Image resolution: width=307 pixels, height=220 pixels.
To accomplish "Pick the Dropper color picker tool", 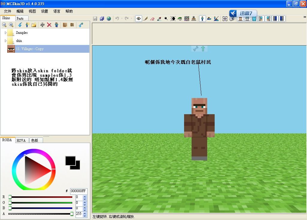I will pos(159,19).
